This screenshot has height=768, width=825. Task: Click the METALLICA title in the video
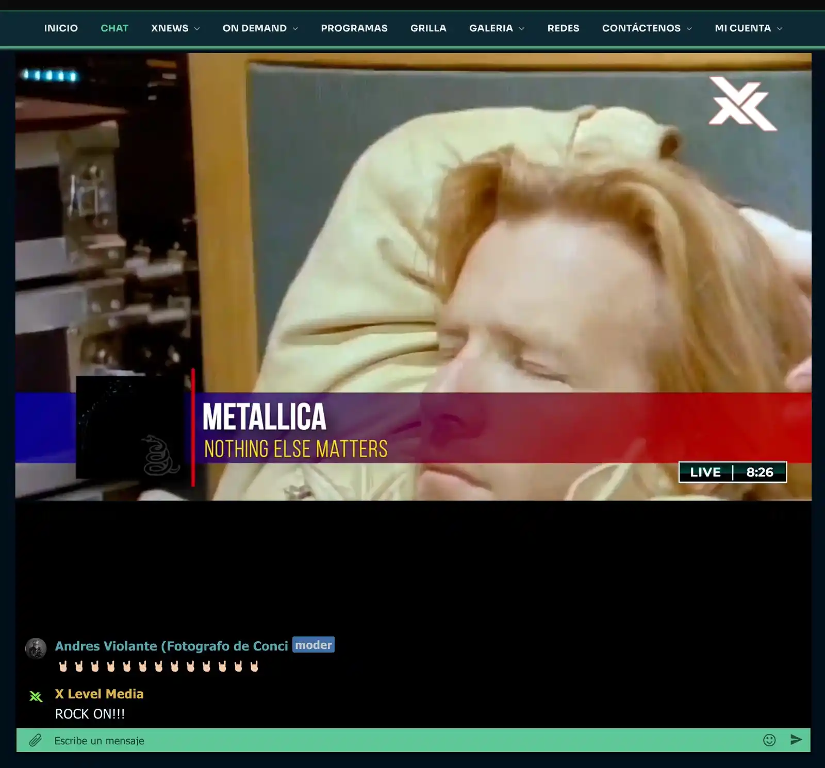pyautogui.click(x=265, y=416)
